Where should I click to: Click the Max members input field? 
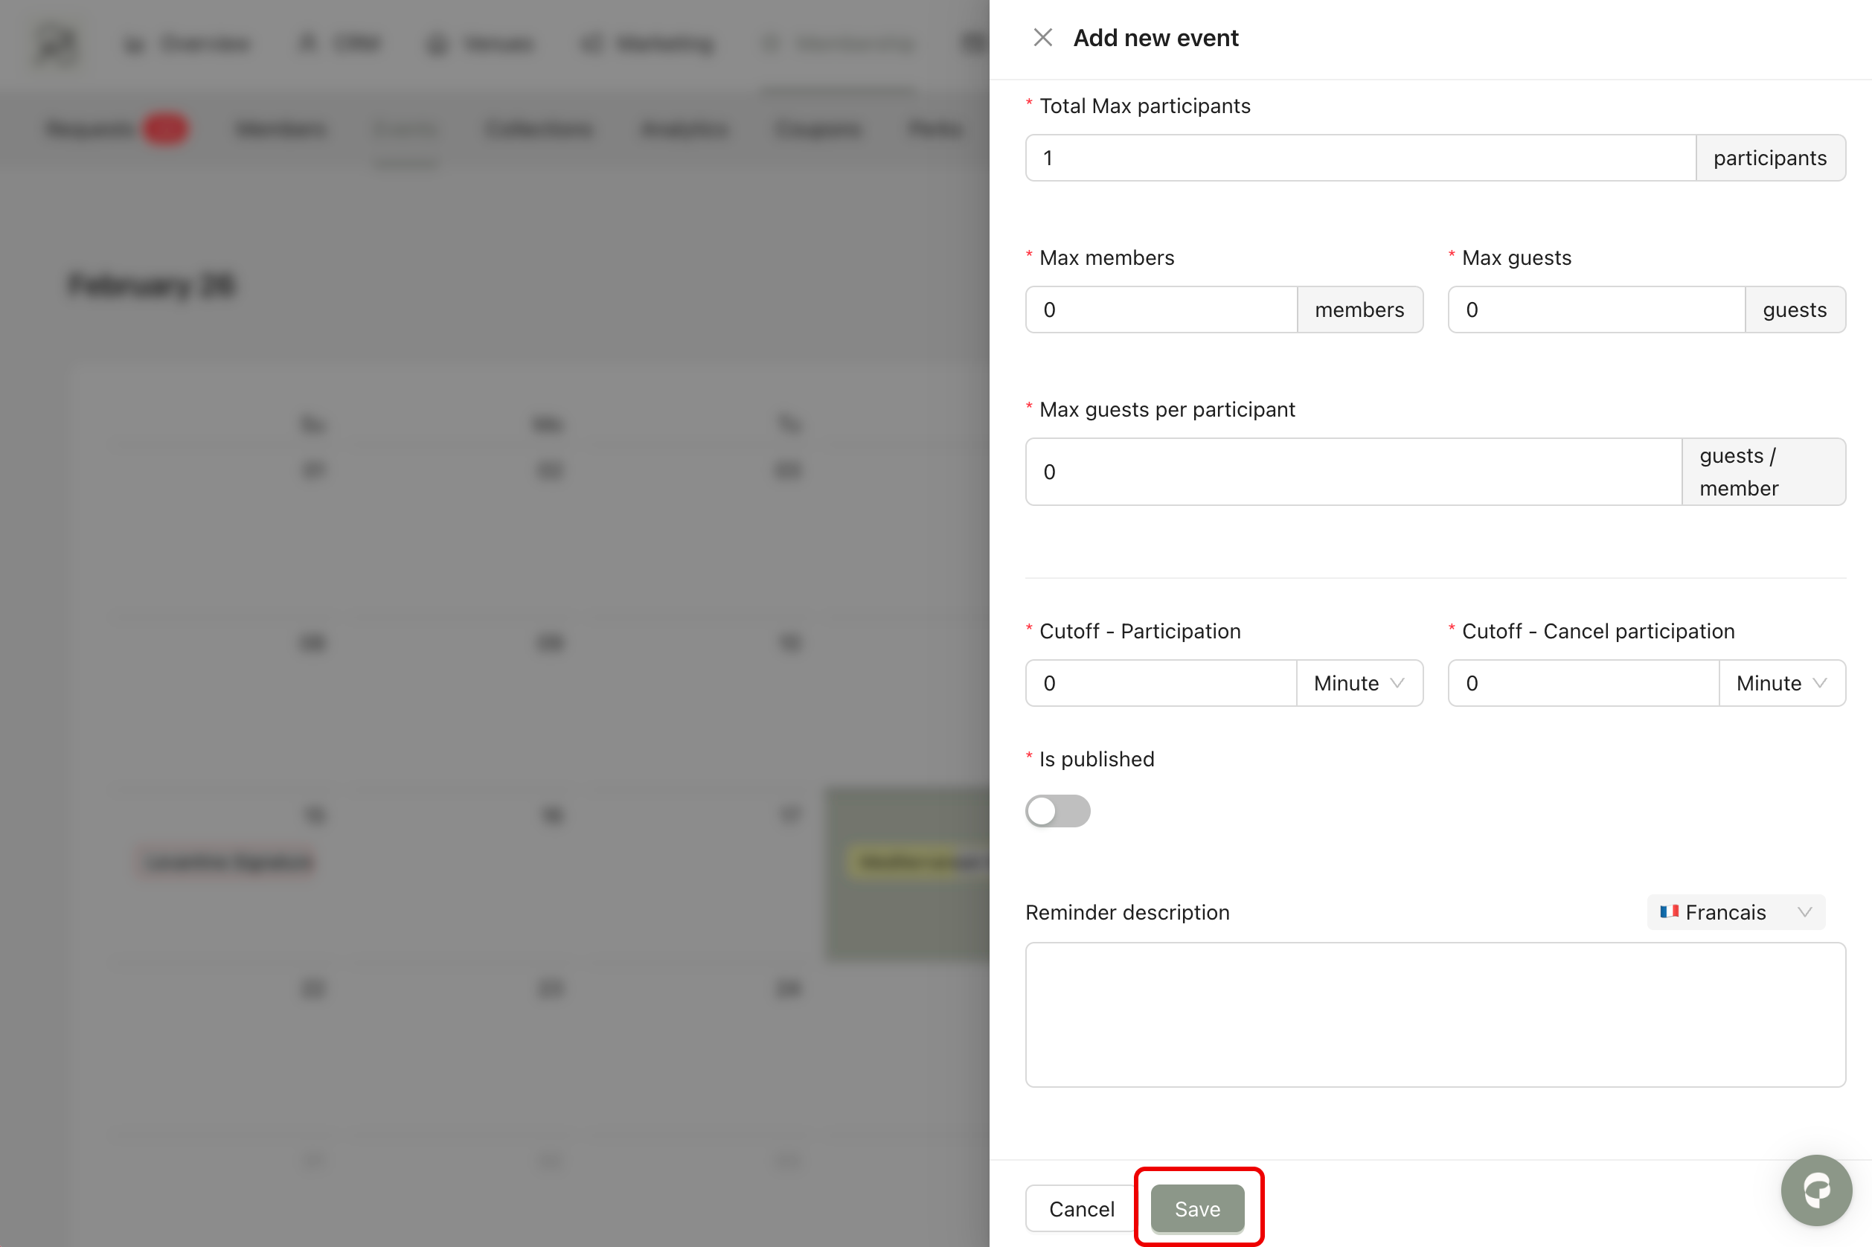[x=1160, y=310]
